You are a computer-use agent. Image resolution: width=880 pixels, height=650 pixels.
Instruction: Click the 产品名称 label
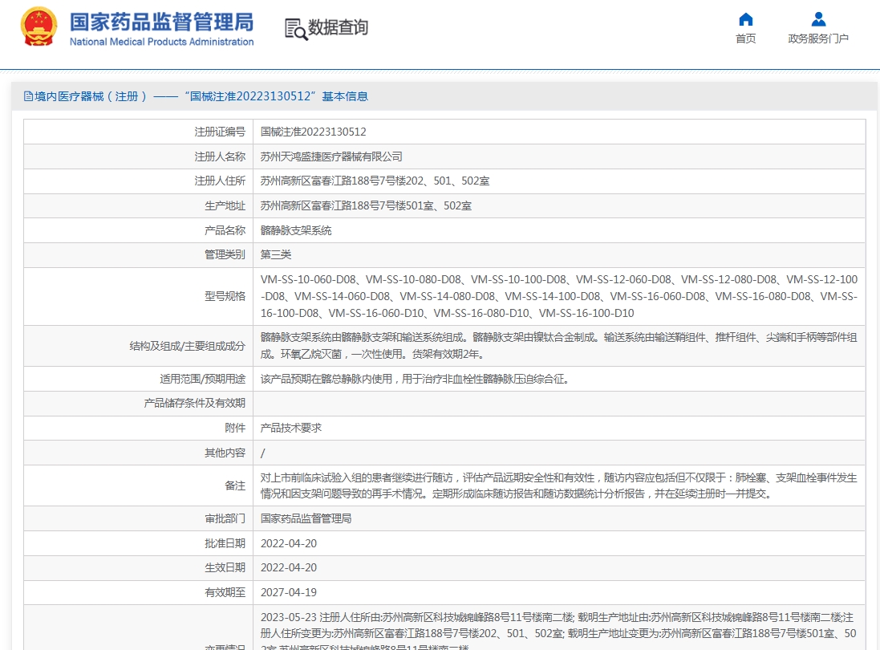225,230
